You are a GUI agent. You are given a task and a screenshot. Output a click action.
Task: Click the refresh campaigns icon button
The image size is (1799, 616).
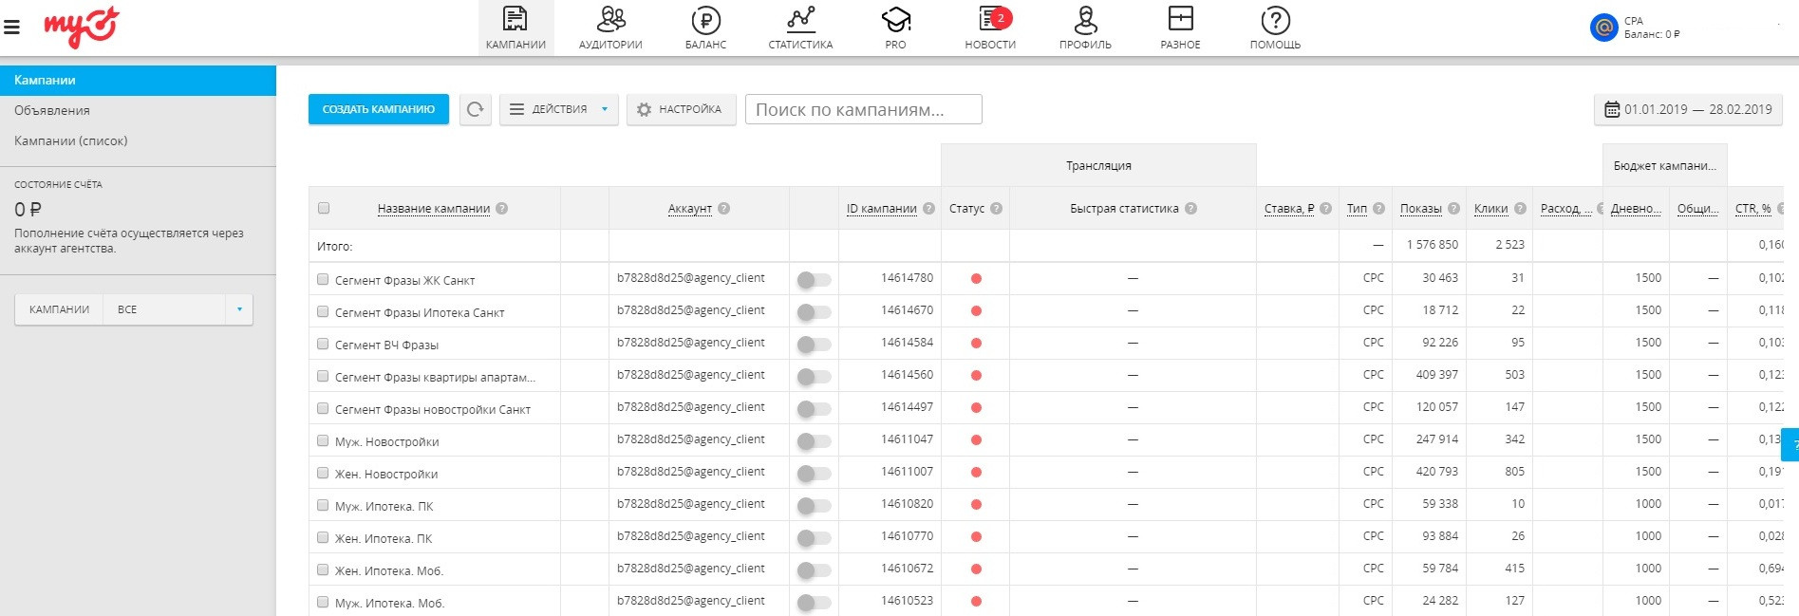[x=475, y=109]
